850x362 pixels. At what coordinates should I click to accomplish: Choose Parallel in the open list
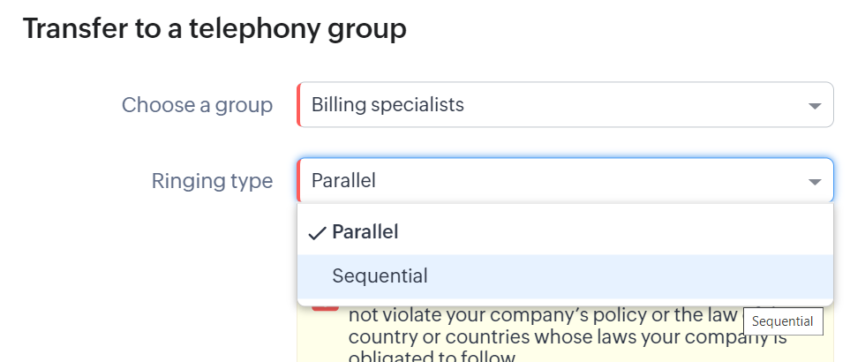365,232
